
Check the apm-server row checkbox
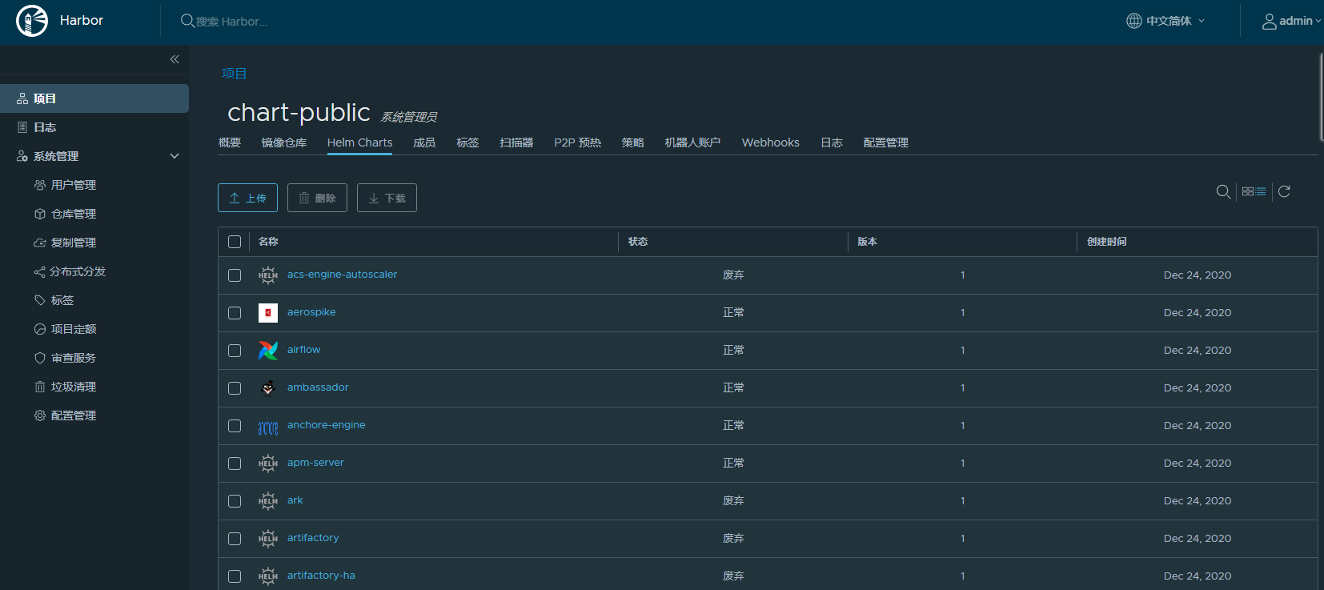coord(235,464)
